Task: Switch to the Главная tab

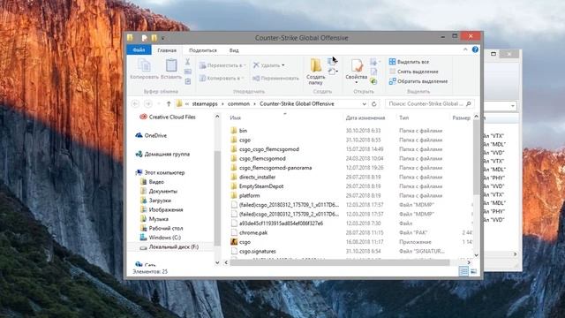Action: [x=167, y=50]
